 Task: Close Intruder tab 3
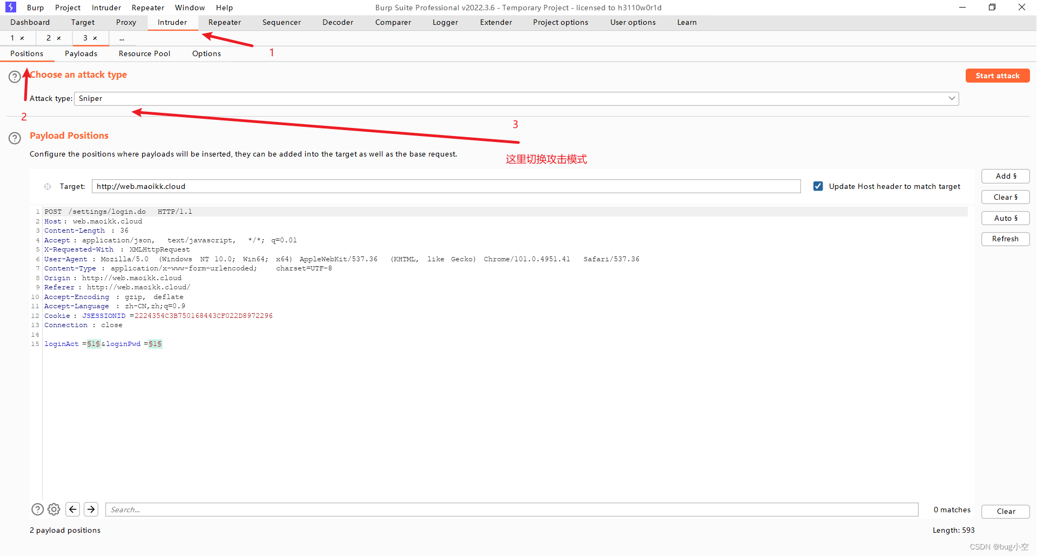point(95,38)
